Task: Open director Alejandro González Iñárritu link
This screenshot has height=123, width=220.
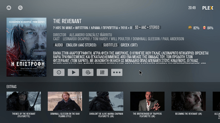Action: coord(91,35)
